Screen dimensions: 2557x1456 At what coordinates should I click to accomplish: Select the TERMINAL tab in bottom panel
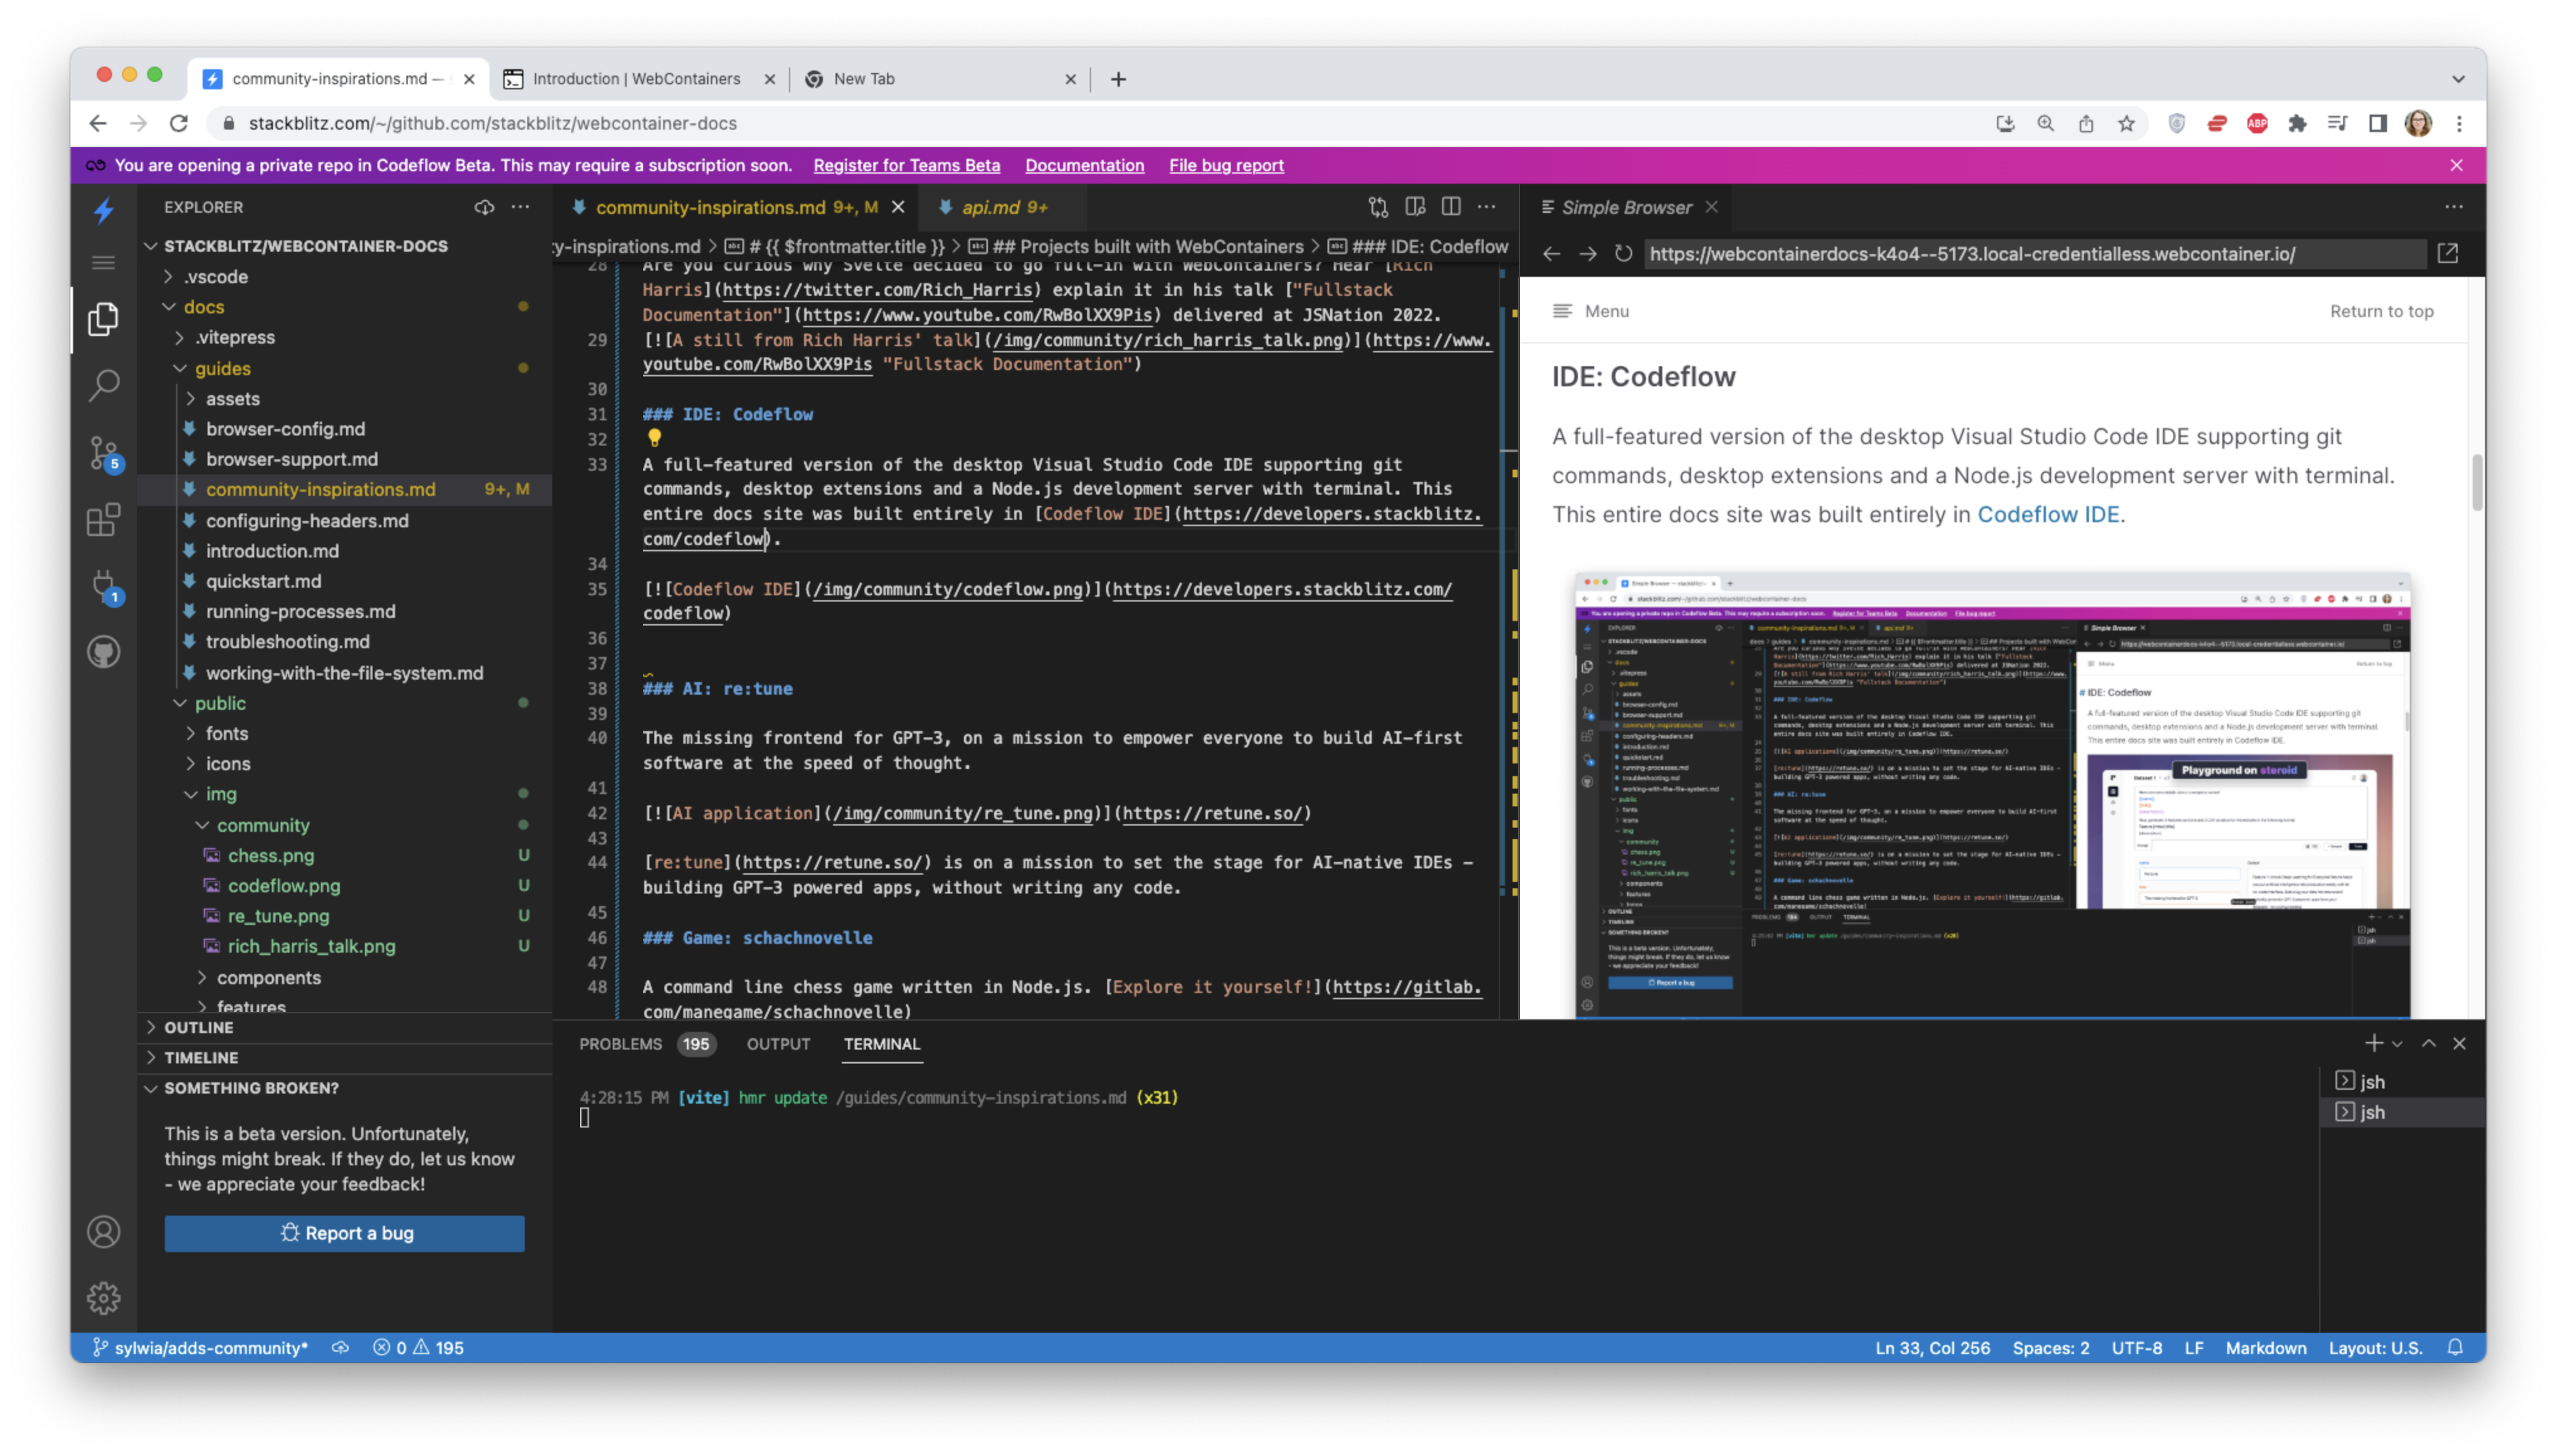(881, 1043)
